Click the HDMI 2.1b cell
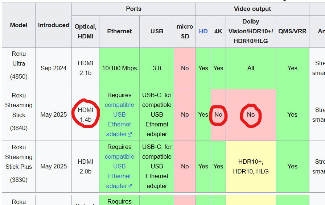Screen dimensions: 325x205 coord(86,68)
